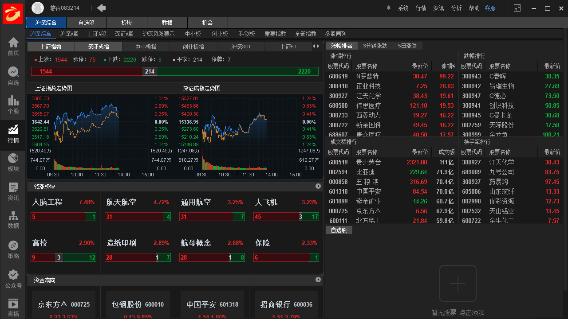The height and width of the screenshot is (319, 568).
Task: Select the 自选 watchlist sidebar icon
Action: (x=13, y=74)
